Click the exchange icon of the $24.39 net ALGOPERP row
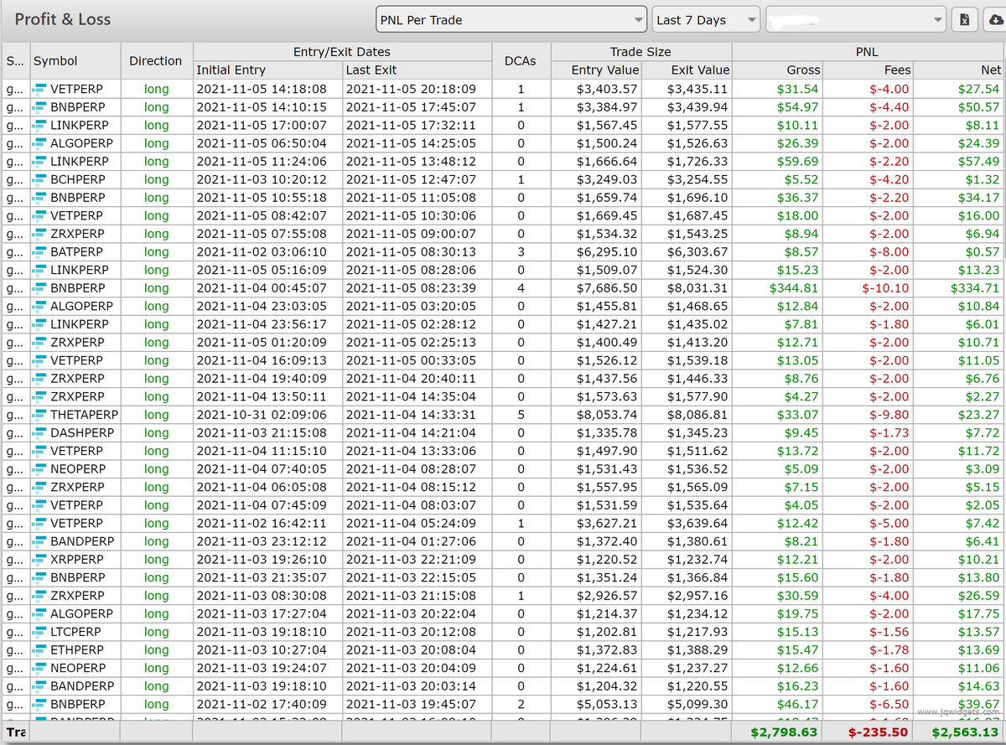This screenshot has height=745, width=1006. [x=39, y=143]
